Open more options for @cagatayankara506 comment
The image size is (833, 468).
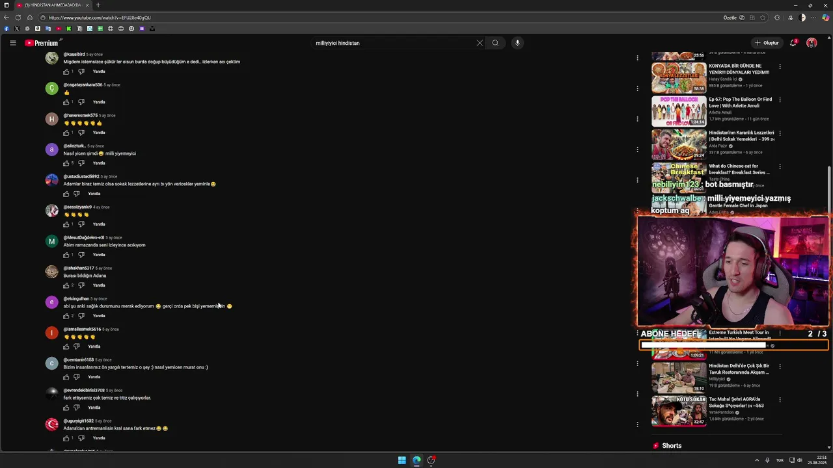pos(637,88)
